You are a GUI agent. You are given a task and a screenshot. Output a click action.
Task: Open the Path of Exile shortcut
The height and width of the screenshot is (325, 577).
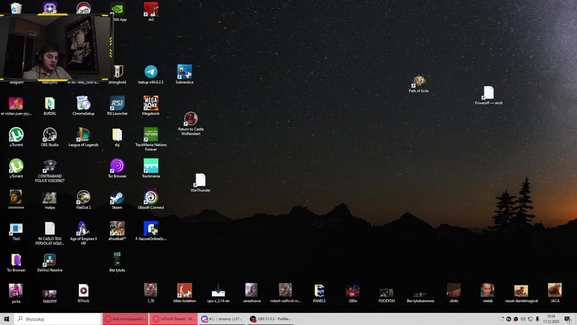point(419,84)
